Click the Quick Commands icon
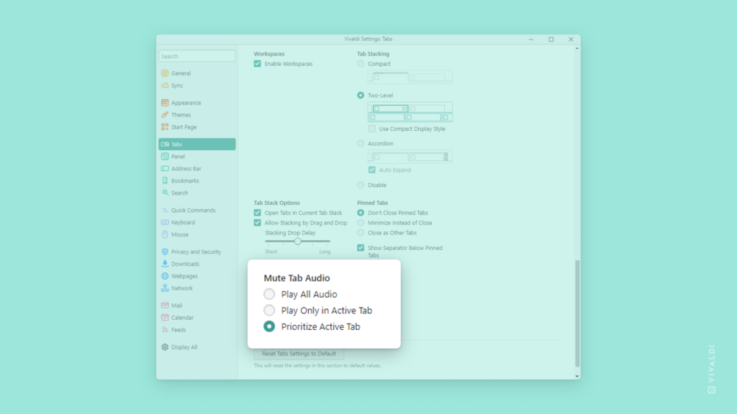 pos(165,211)
